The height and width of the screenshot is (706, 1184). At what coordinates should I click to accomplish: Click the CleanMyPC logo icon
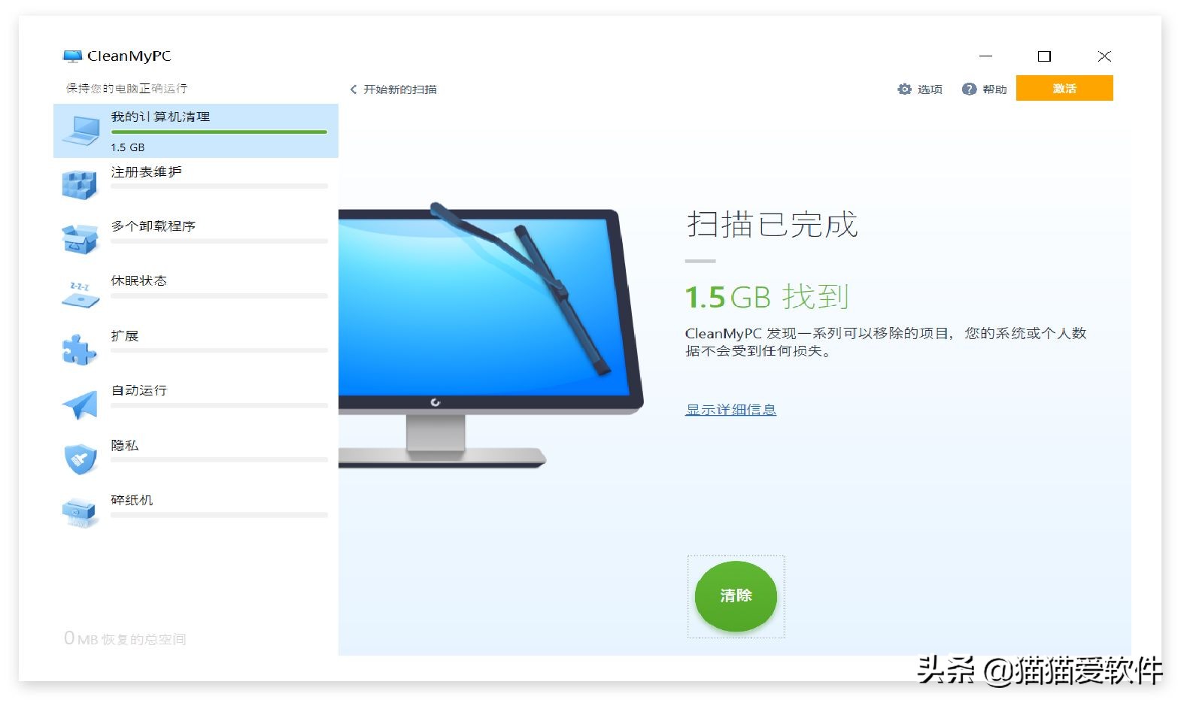72,56
